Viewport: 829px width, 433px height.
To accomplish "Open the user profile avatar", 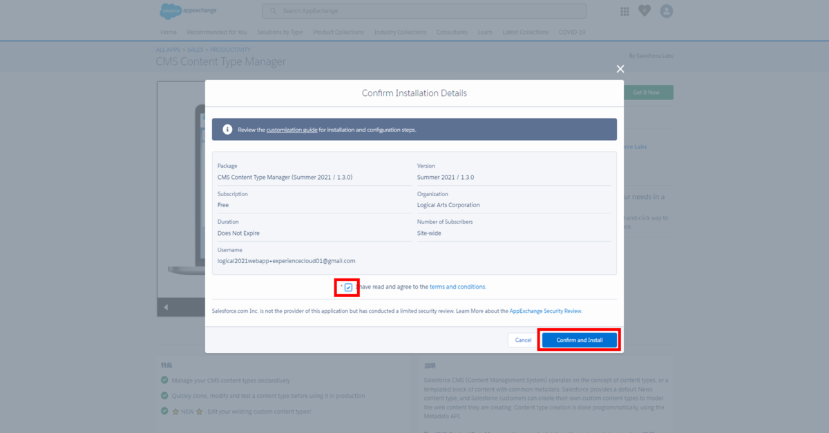I will [x=667, y=11].
